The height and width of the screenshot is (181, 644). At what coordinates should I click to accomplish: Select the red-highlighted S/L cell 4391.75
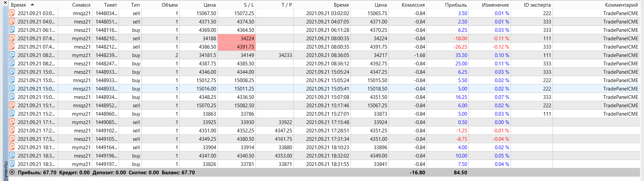point(237,47)
